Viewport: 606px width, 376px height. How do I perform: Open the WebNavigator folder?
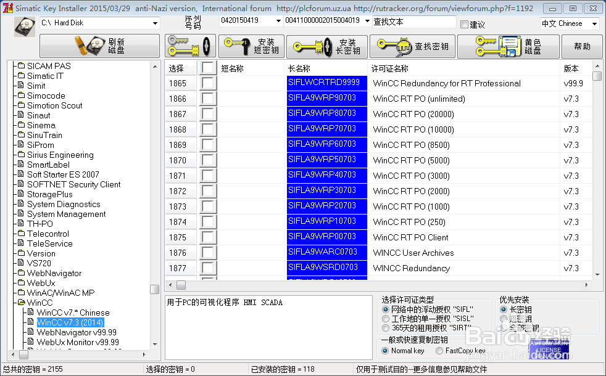[x=54, y=273]
